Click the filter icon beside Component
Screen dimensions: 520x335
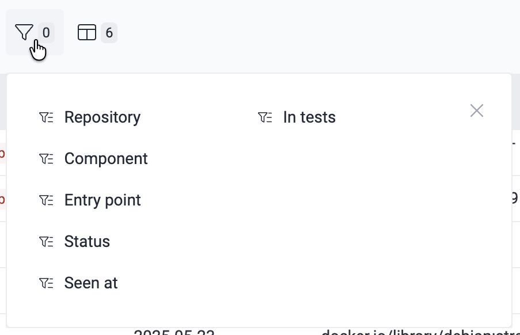(46, 158)
